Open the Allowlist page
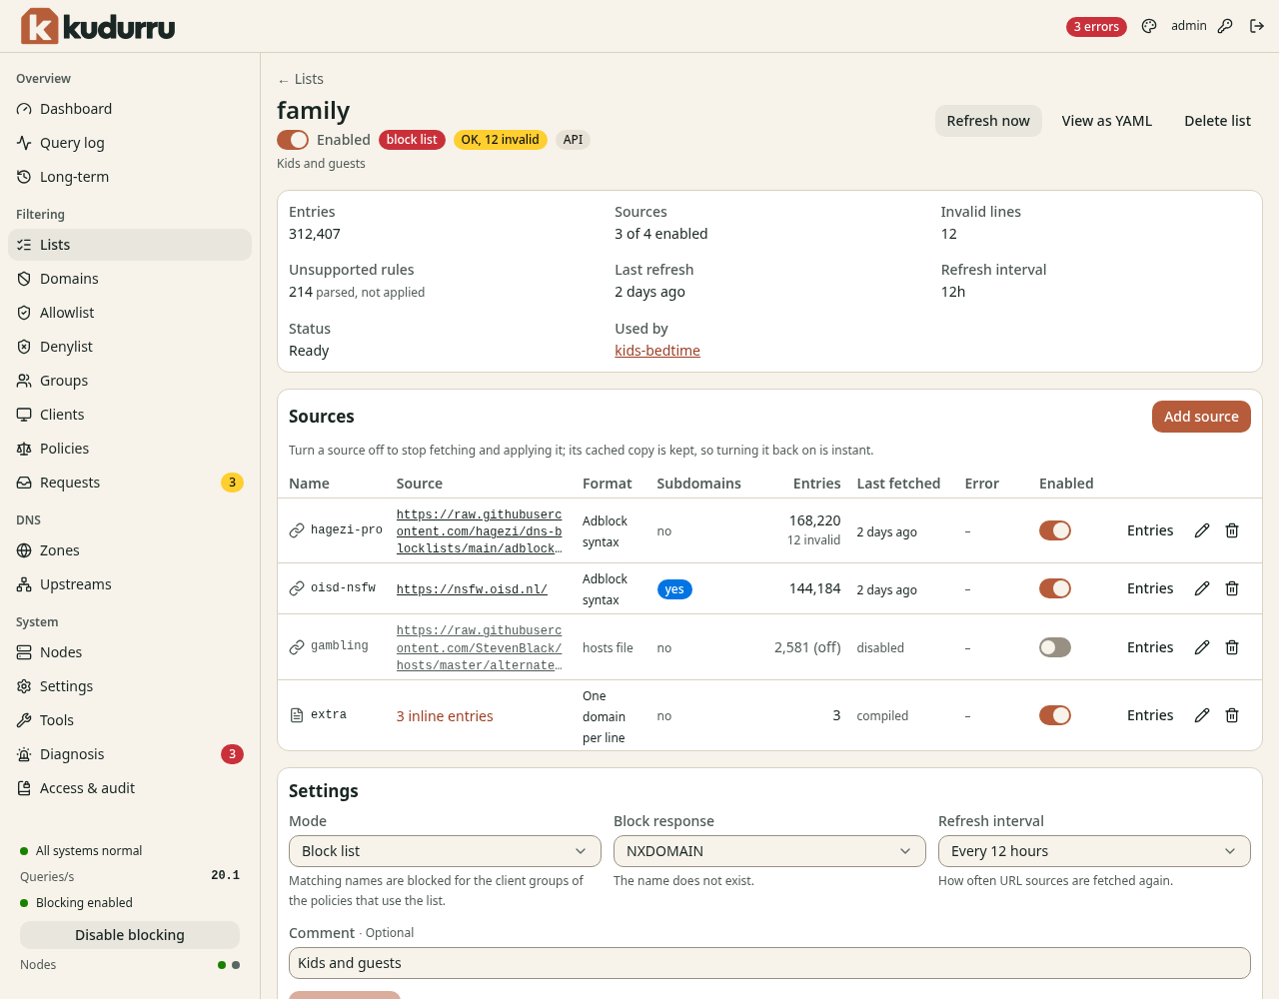1279x999 pixels. pos(130,313)
